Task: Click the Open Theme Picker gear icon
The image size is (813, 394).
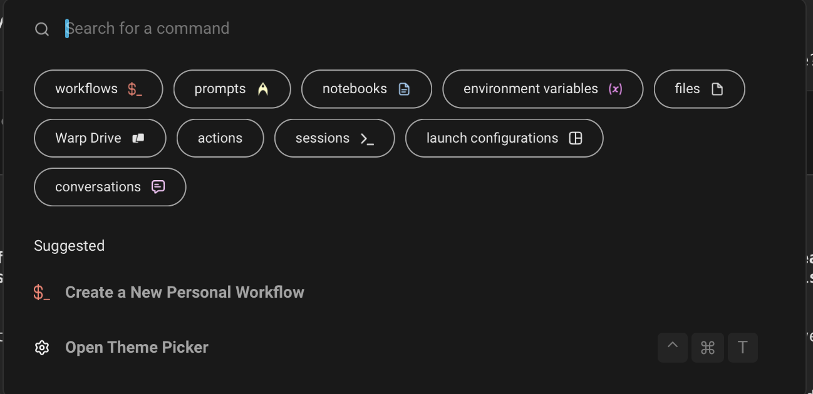Action: 42,348
